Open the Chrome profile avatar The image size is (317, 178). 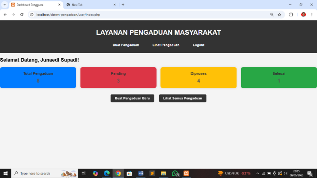coord(303,15)
